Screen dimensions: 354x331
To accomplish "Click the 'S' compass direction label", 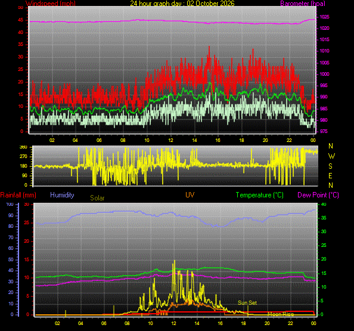I will click(x=331, y=166).
